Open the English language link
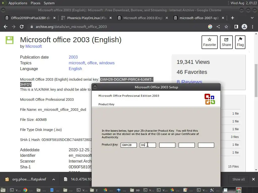This screenshot has width=258, height=193. [75, 69]
